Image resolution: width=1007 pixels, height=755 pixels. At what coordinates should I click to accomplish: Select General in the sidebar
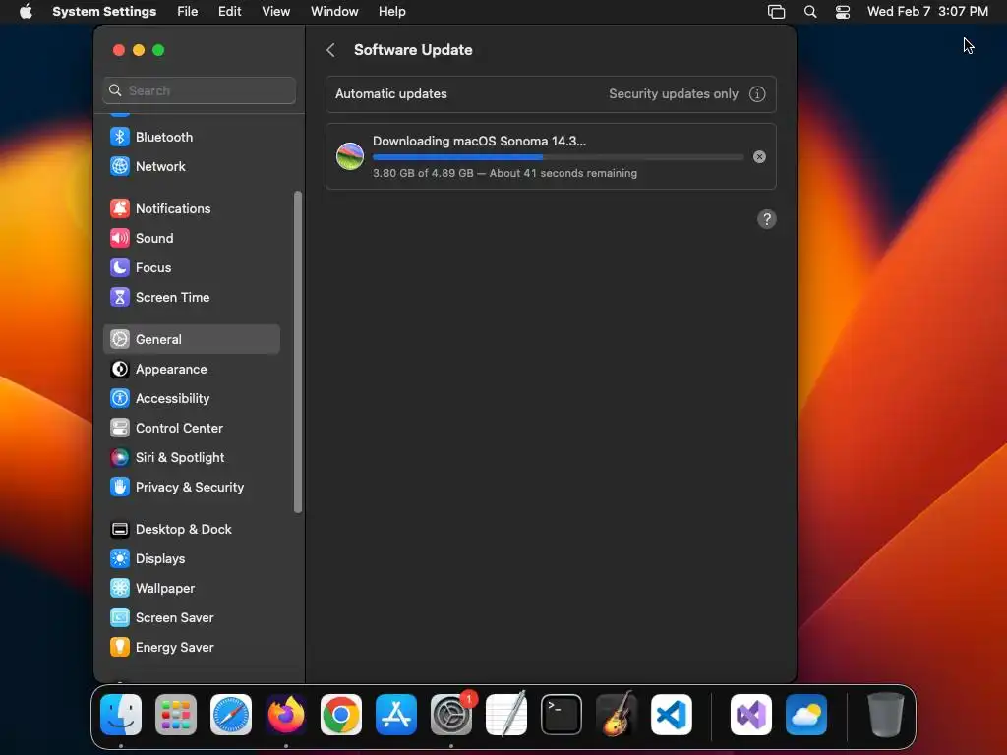192,339
